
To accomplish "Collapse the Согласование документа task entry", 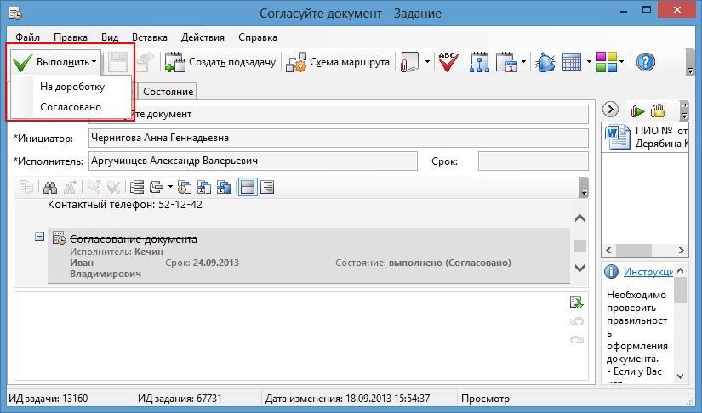I will click(39, 237).
